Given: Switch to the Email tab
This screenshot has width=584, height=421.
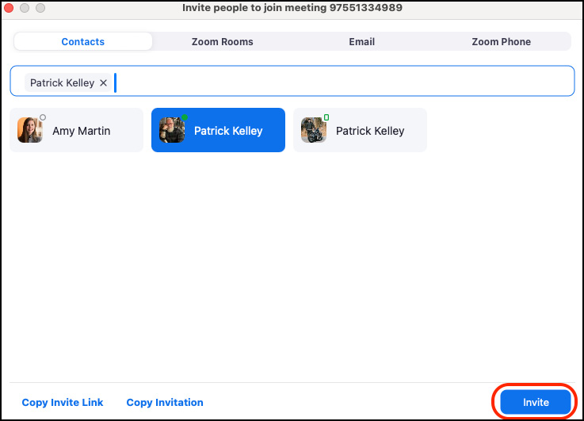Looking at the screenshot, I should 361,41.
